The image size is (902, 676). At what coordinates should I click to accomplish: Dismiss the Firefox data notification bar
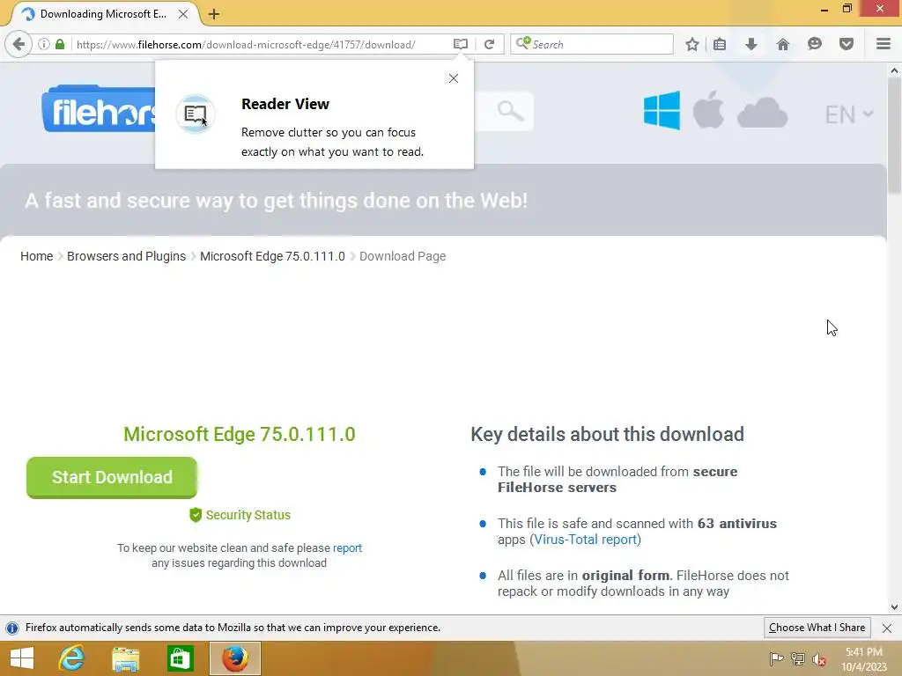point(887,628)
